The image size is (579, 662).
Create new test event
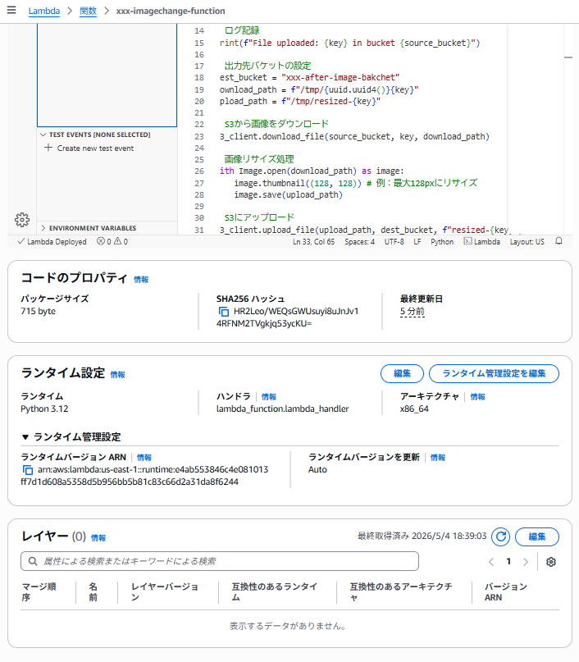(x=95, y=148)
